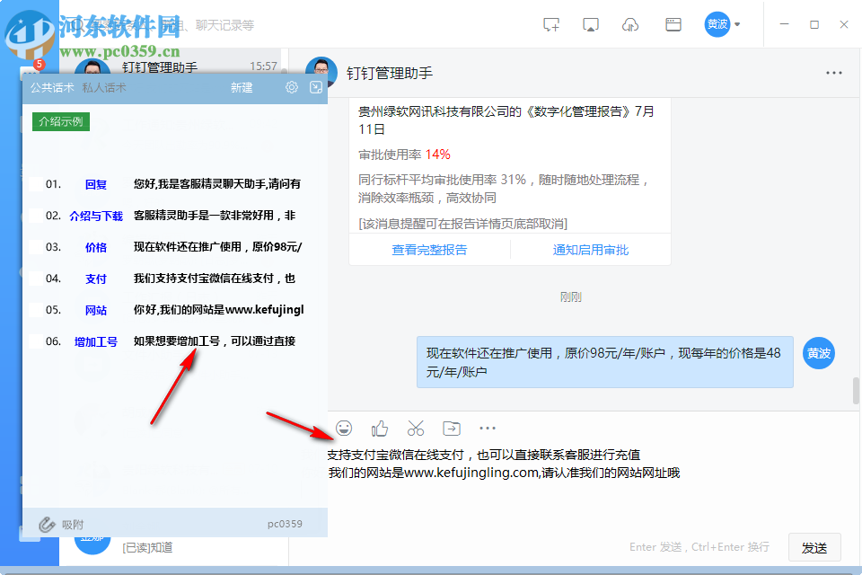This screenshot has width=862, height=575.
Task: Click the thumbs-up like icon
Action: pyautogui.click(x=379, y=428)
